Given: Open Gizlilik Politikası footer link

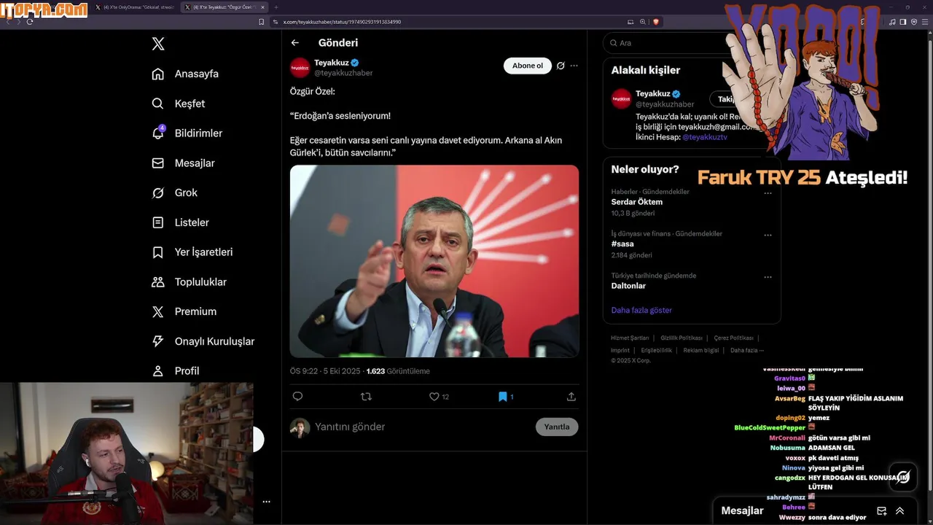Looking at the screenshot, I should pos(682,338).
